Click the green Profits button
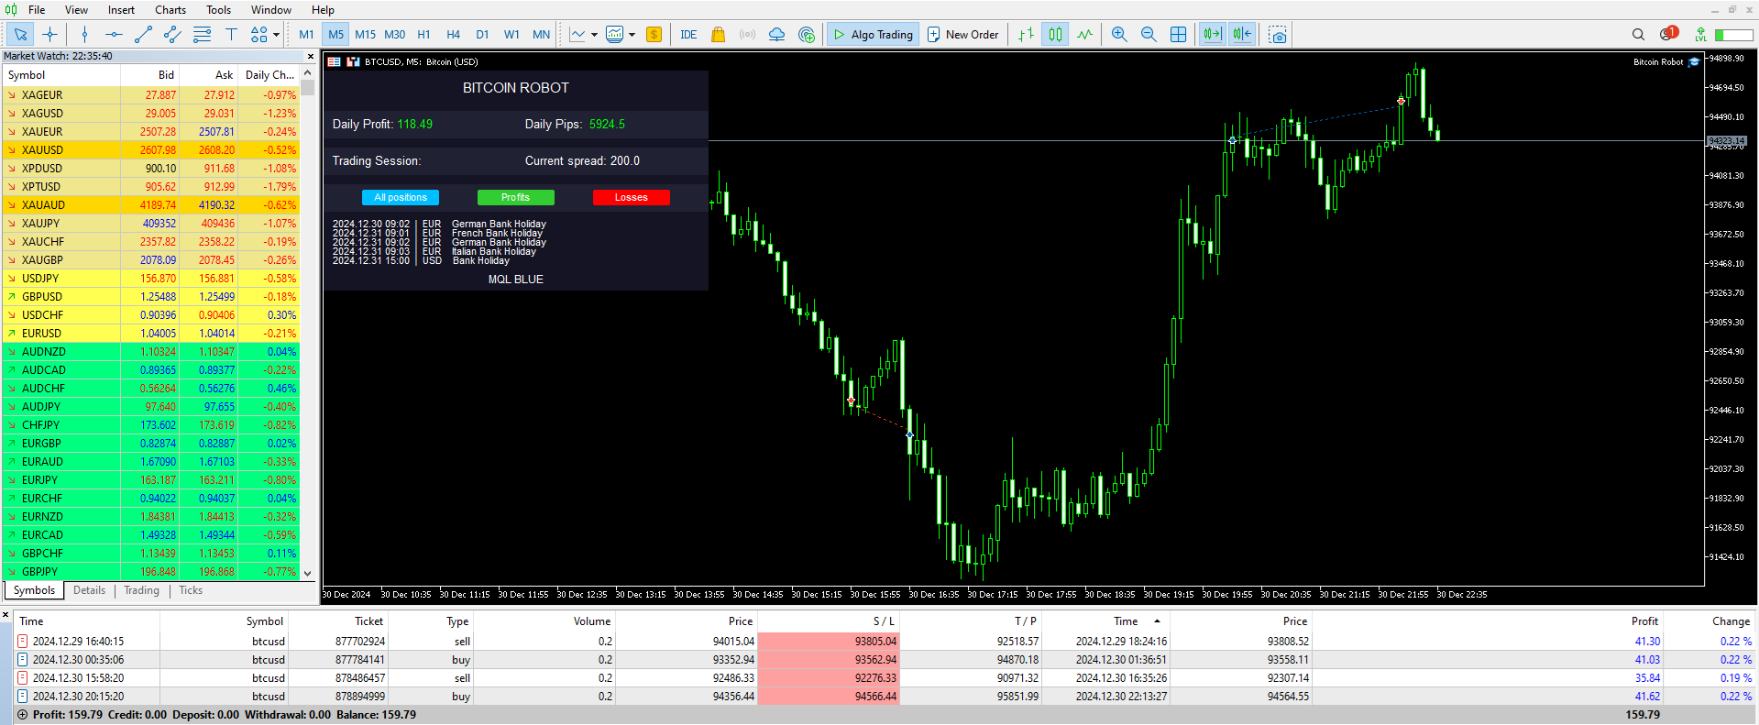The width and height of the screenshot is (1759, 725). pyautogui.click(x=515, y=197)
